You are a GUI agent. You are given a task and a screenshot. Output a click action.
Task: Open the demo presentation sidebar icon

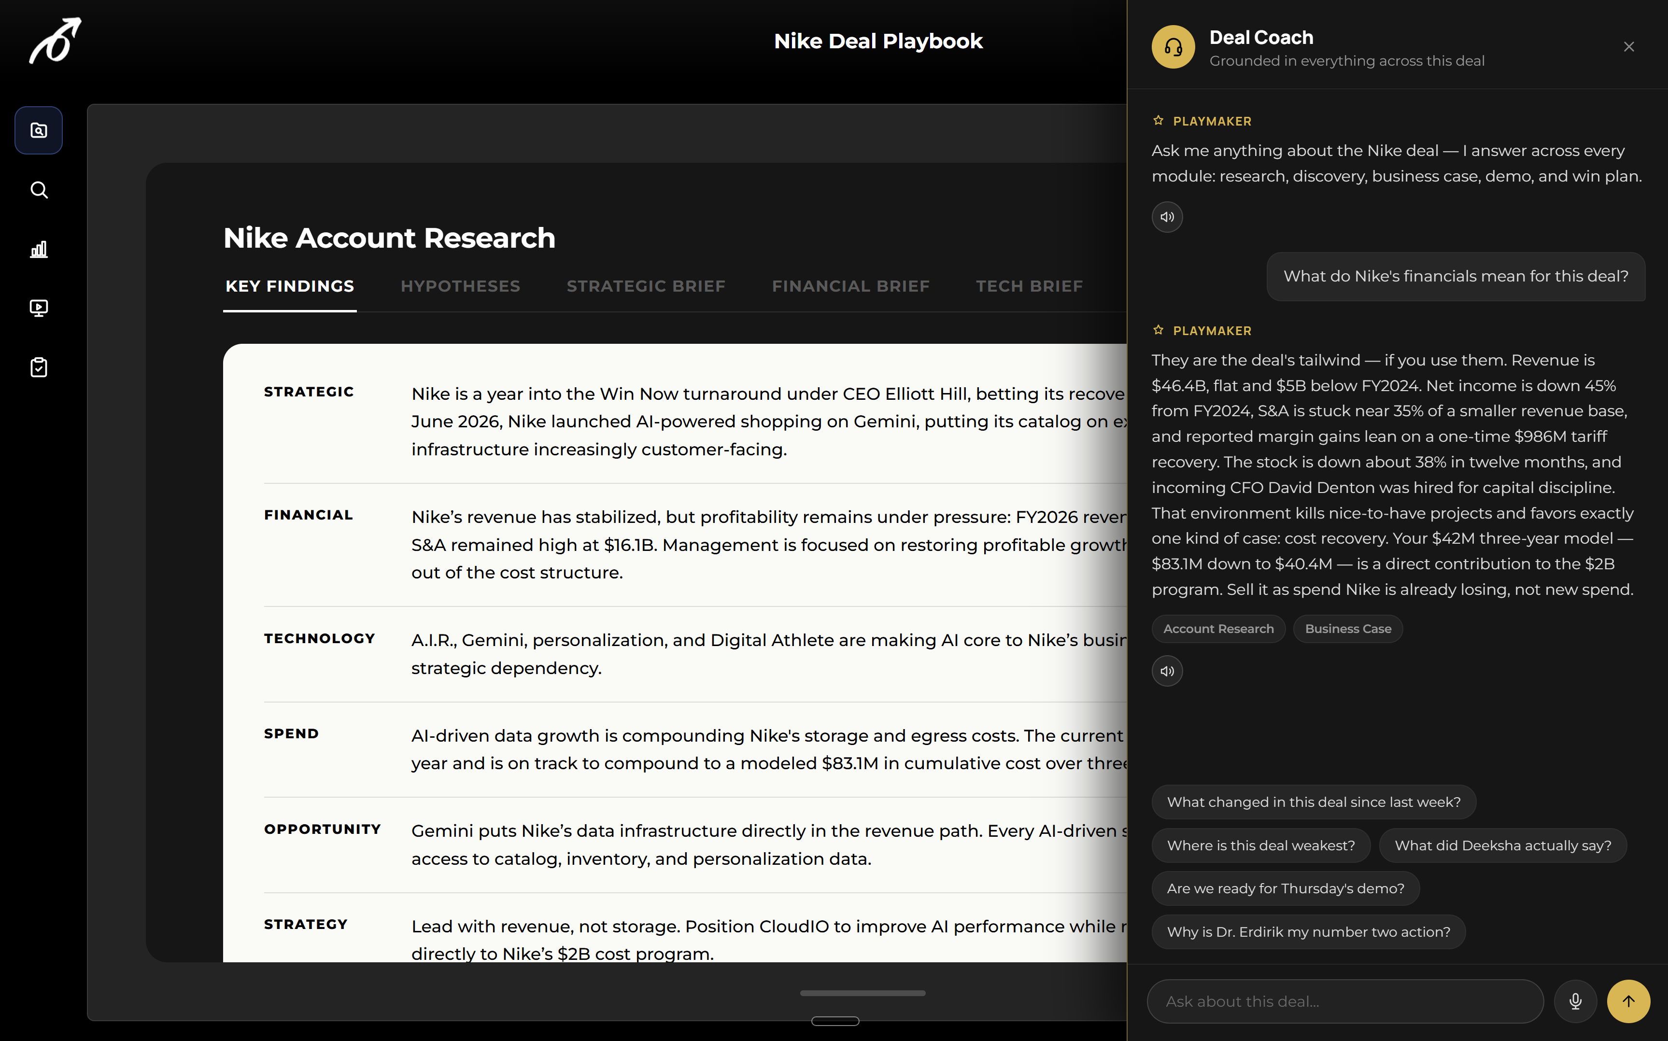pyautogui.click(x=39, y=308)
